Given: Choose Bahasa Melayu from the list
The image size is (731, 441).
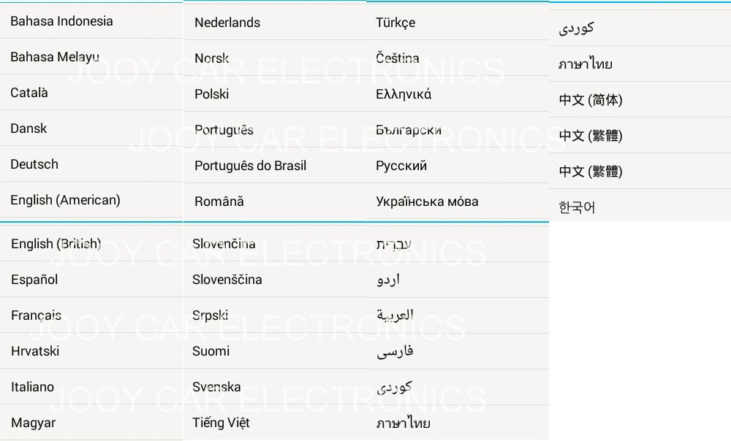Looking at the screenshot, I should (55, 57).
